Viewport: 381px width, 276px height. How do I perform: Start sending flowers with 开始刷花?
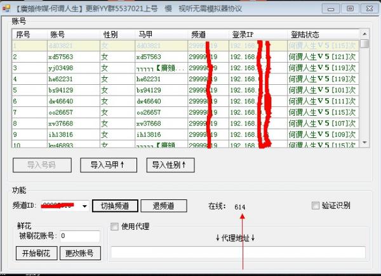pos(36,253)
